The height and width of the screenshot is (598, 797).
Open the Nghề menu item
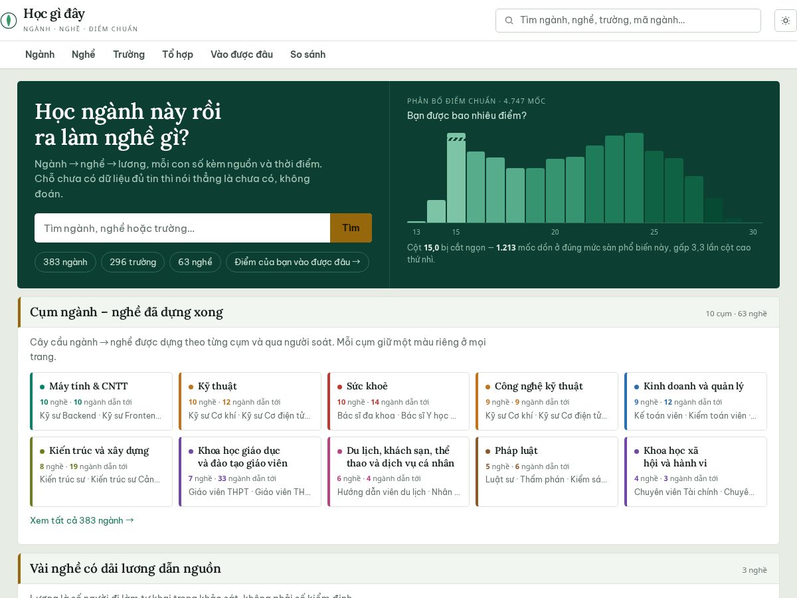pyautogui.click(x=84, y=54)
